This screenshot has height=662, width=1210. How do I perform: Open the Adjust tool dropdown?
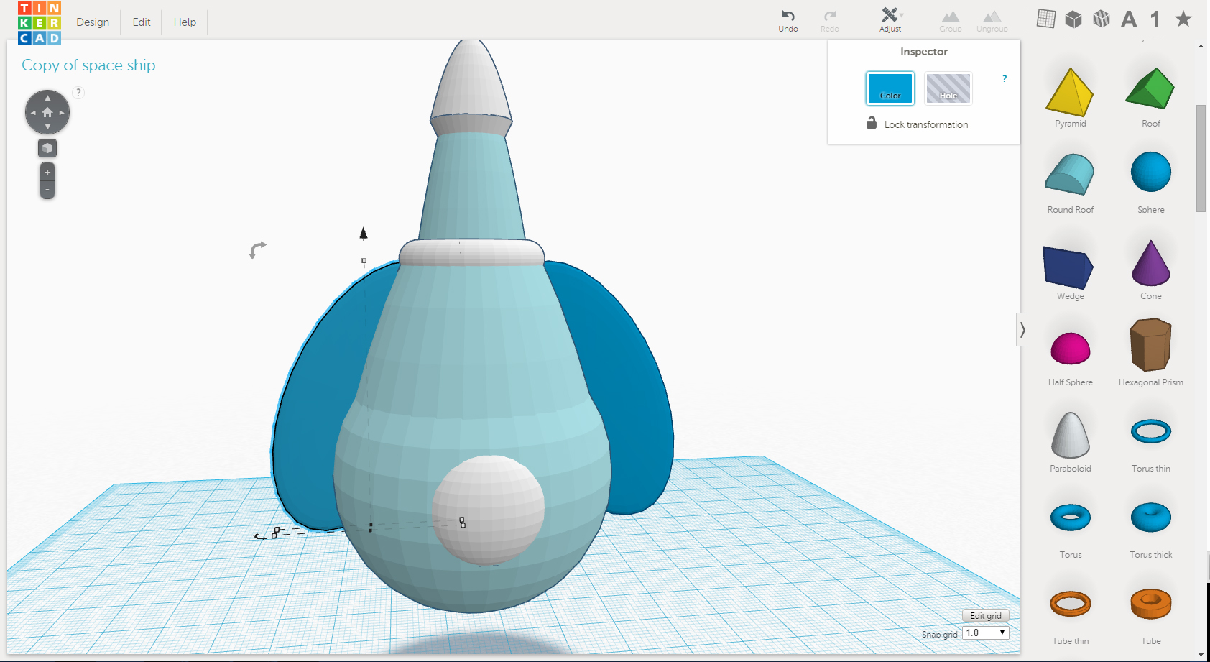click(890, 20)
